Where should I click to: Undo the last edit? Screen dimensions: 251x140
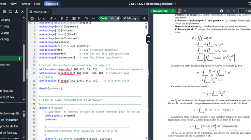[x=39, y=18]
